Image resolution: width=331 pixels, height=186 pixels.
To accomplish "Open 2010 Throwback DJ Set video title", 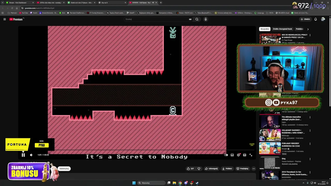I will pyautogui.click(x=295, y=173).
